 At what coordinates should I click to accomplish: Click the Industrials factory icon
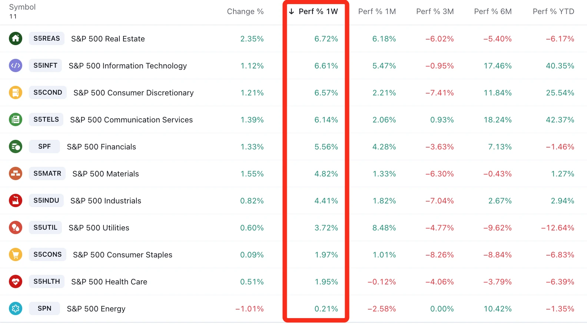pyautogui.click(x=16, y=200)
